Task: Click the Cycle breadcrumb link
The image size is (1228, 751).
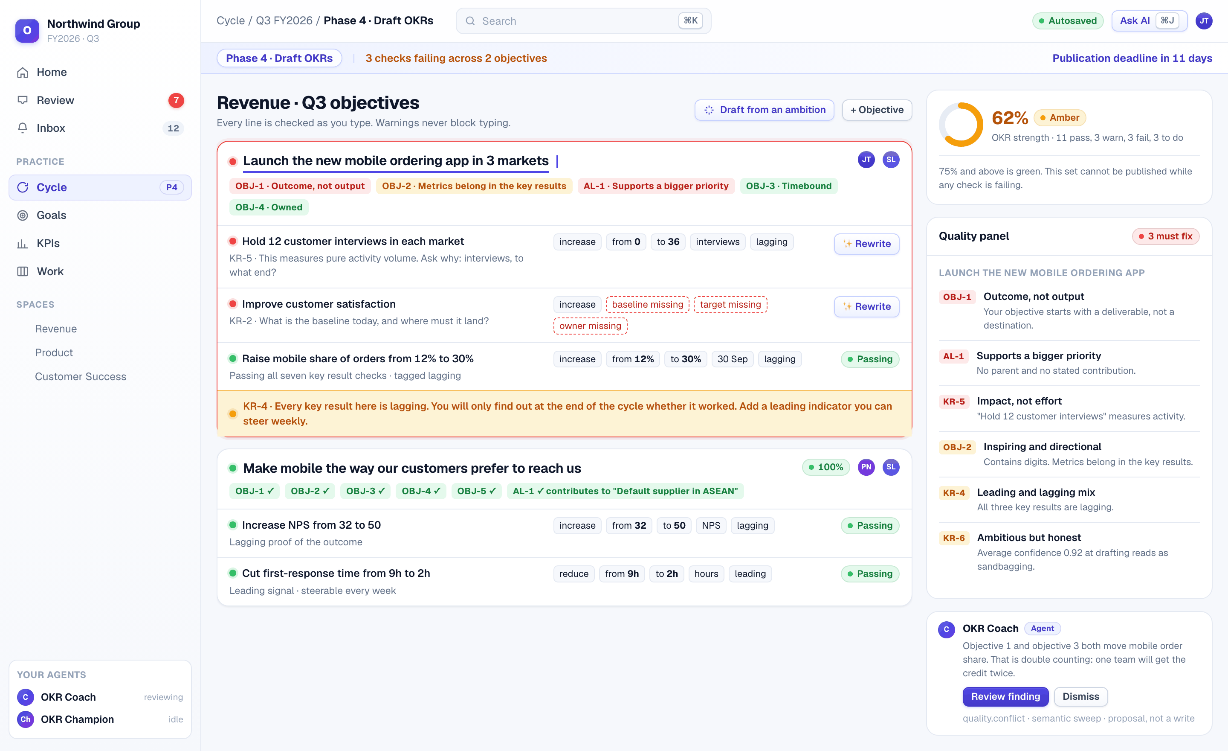Action: 230,20
